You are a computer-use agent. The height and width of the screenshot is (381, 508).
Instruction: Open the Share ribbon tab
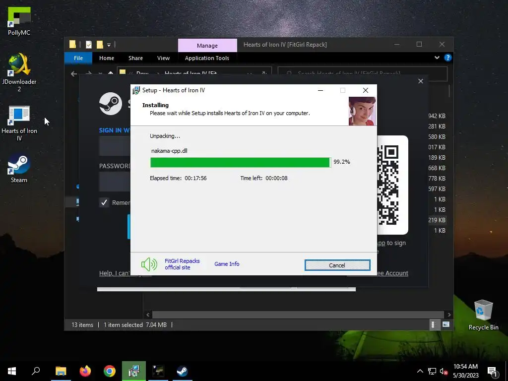coord(135,58)
